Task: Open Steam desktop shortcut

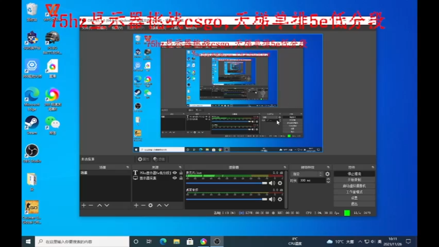Action: click(x=32, y=125)
